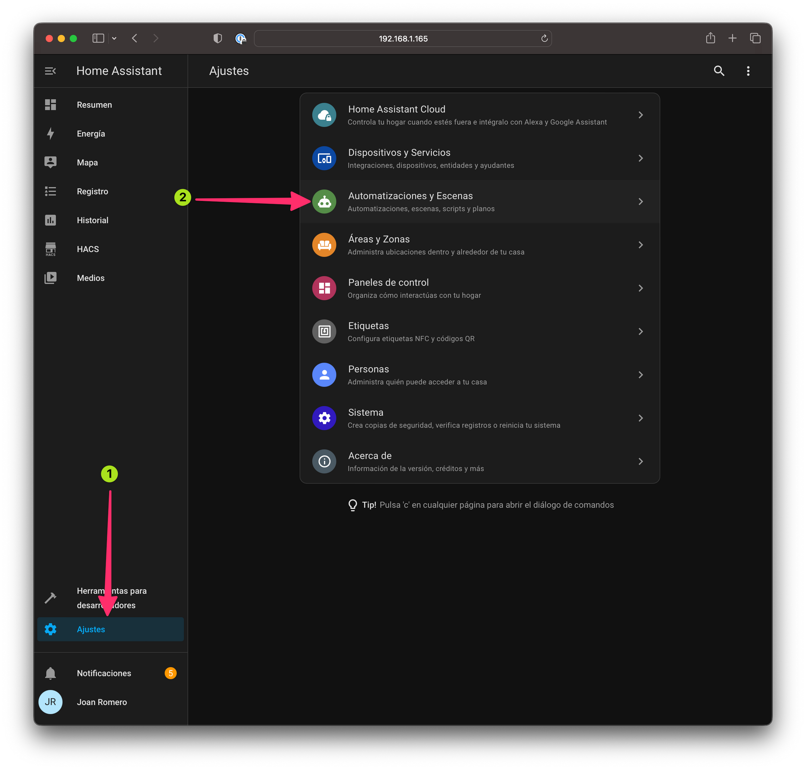Open the Historial chart icon

[x=50, y=220]
